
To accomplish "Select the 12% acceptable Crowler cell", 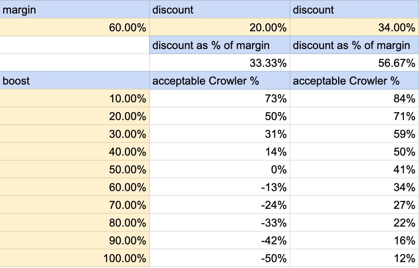I will pyautogui.click(x=354, y=258).
